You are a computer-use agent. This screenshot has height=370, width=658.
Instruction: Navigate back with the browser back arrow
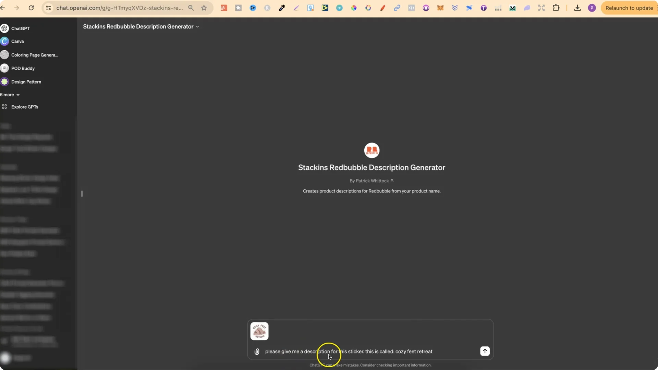pos(3,8)
